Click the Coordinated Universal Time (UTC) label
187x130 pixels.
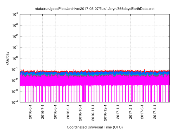tap(95, 127)
